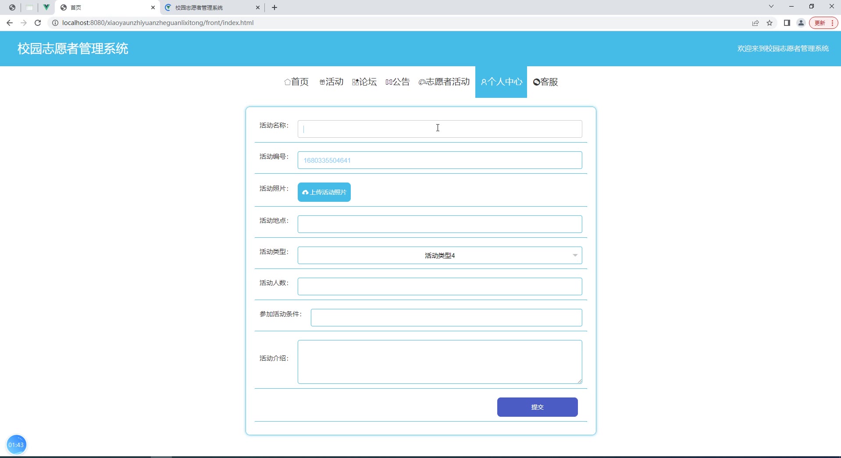Share this page icon in address bar
The width and height of the screenshot is (841, 458).
point(755,23)
